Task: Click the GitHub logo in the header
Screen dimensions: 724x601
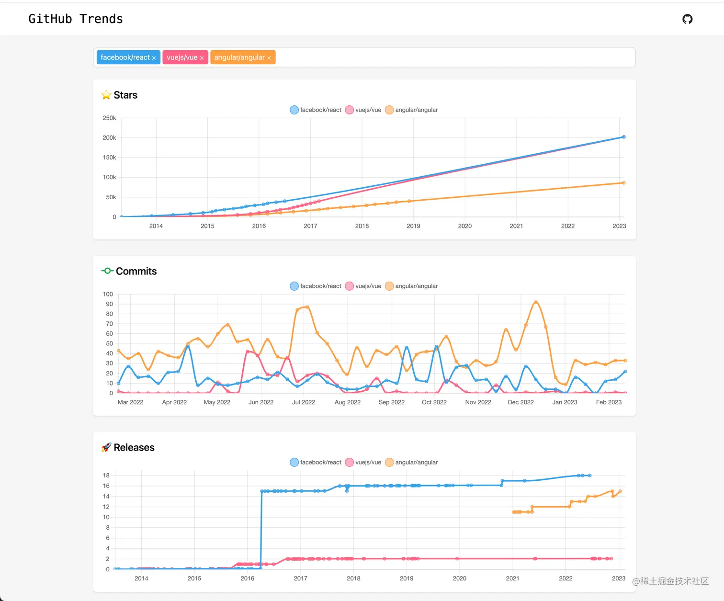Action: click(688, 19)
